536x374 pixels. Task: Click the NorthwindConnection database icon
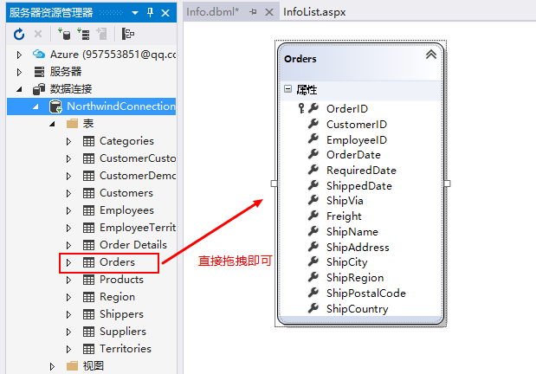(55, 106)
